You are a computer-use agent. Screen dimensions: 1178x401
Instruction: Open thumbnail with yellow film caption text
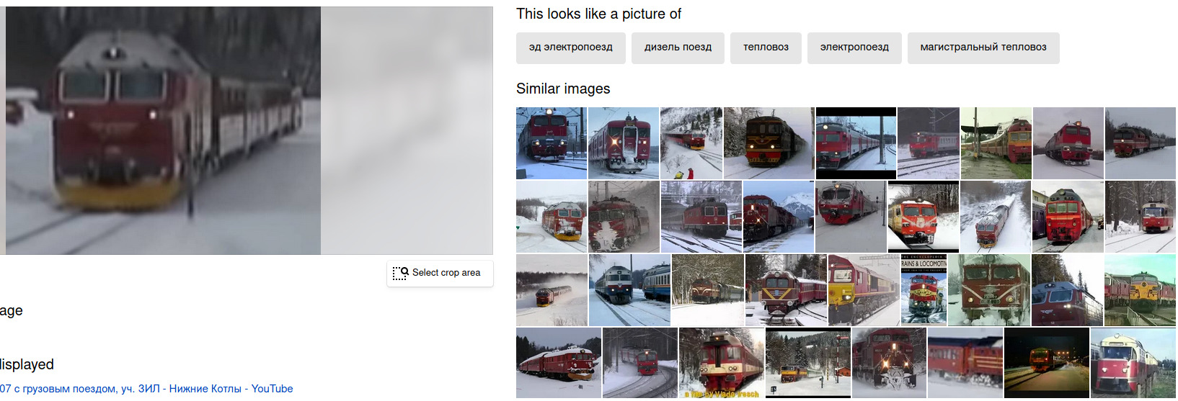[x=721, y=363]
